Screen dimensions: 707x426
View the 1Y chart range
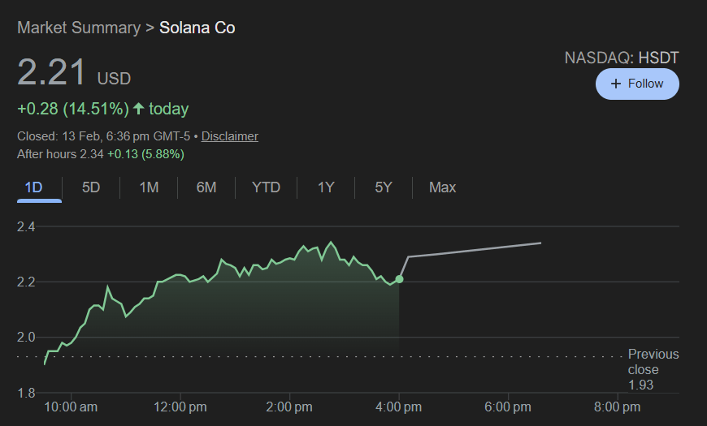(326, 187)
